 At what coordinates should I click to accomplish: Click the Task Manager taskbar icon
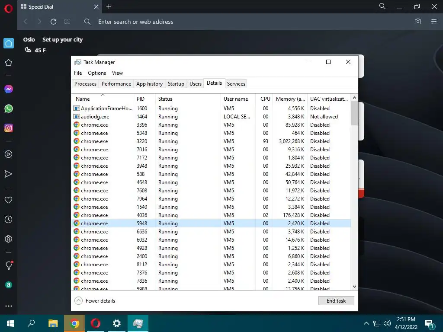(x=138, y=323)
